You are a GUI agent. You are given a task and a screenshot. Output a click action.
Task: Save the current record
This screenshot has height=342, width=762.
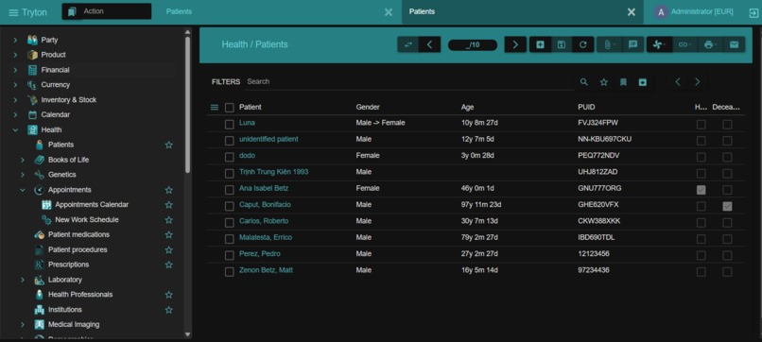562,44
